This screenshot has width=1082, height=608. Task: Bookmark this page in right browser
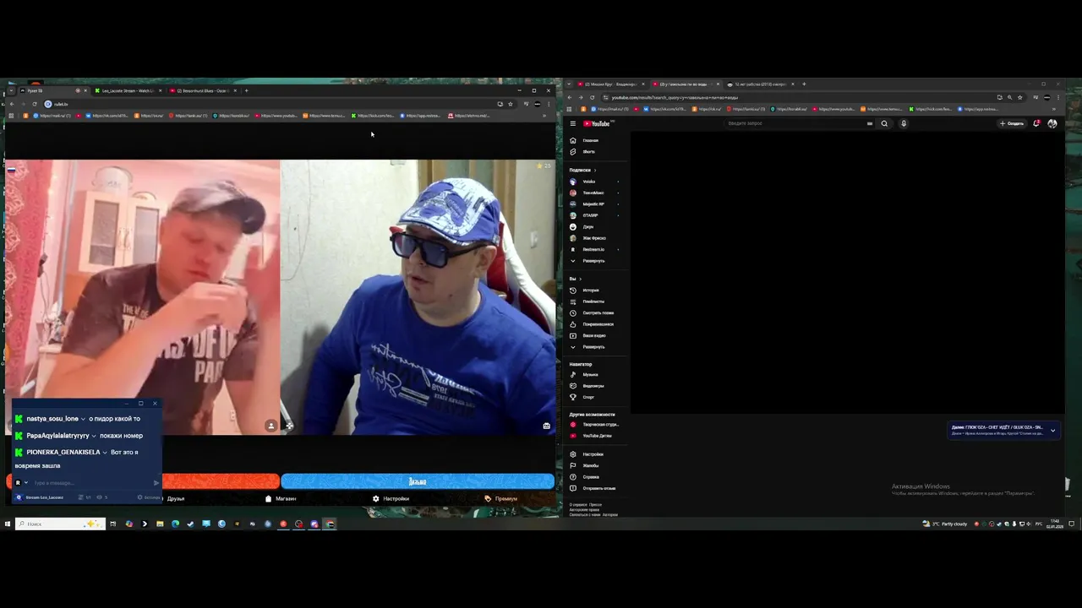click(x=1019, y=98)
